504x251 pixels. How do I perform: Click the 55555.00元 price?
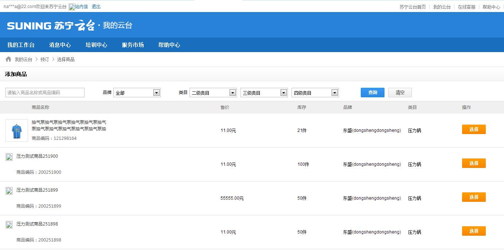232,198
